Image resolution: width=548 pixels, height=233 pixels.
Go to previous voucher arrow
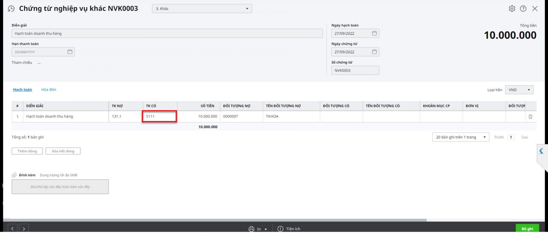(x=12, y=229)
